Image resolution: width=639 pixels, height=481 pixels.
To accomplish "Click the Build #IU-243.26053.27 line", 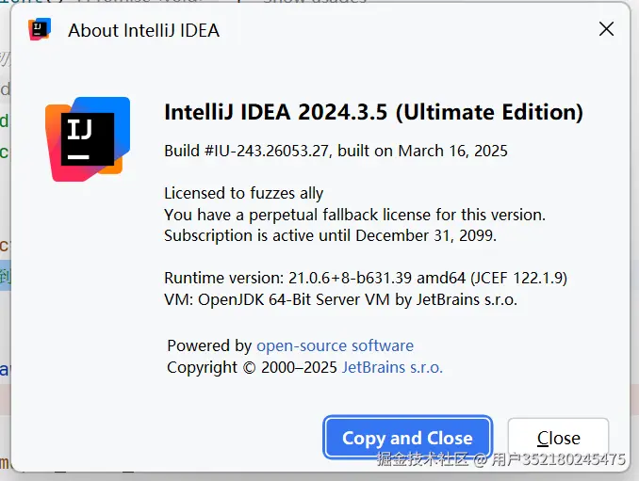I will click(336, 151).
